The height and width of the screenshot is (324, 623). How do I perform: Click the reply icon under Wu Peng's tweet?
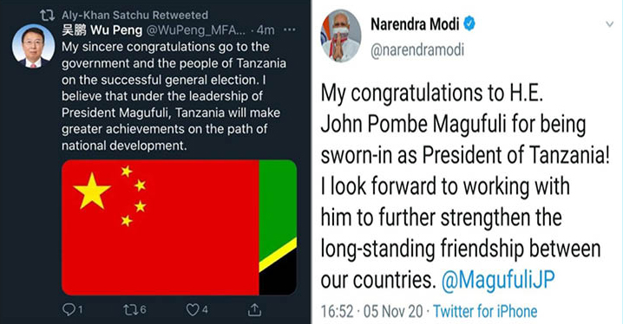point(69,310)
